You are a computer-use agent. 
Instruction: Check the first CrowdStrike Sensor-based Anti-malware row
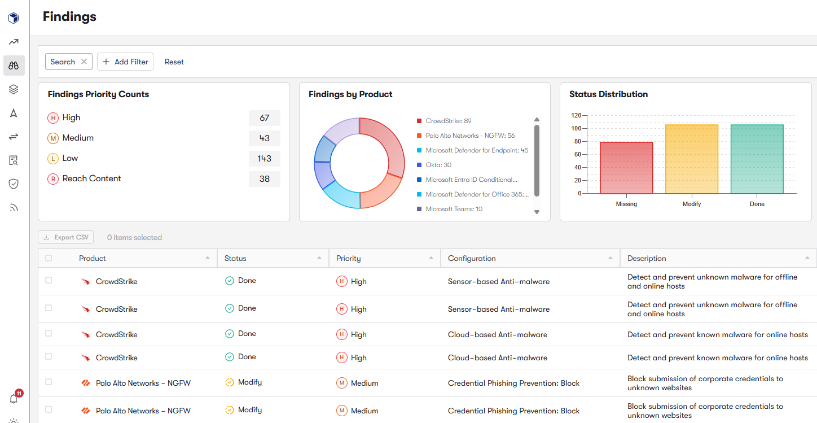49,280
